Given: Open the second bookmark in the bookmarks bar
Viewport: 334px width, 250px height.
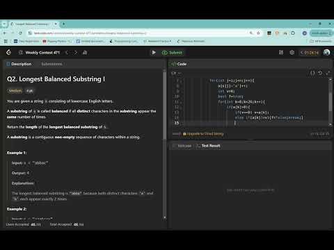Looking at the screenshot, I should click(56, 41).
